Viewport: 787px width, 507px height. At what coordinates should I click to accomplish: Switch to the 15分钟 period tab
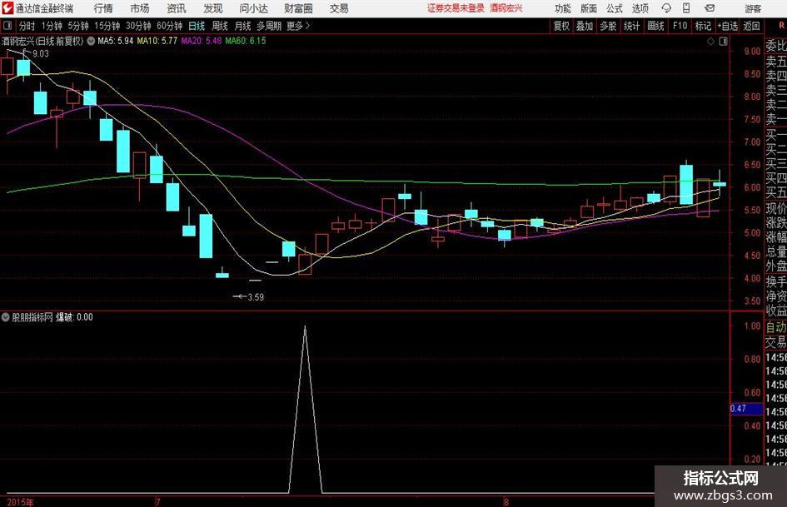[107, 26]
